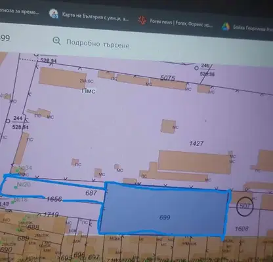Click the Forex news red favicon

click(142, 20)
